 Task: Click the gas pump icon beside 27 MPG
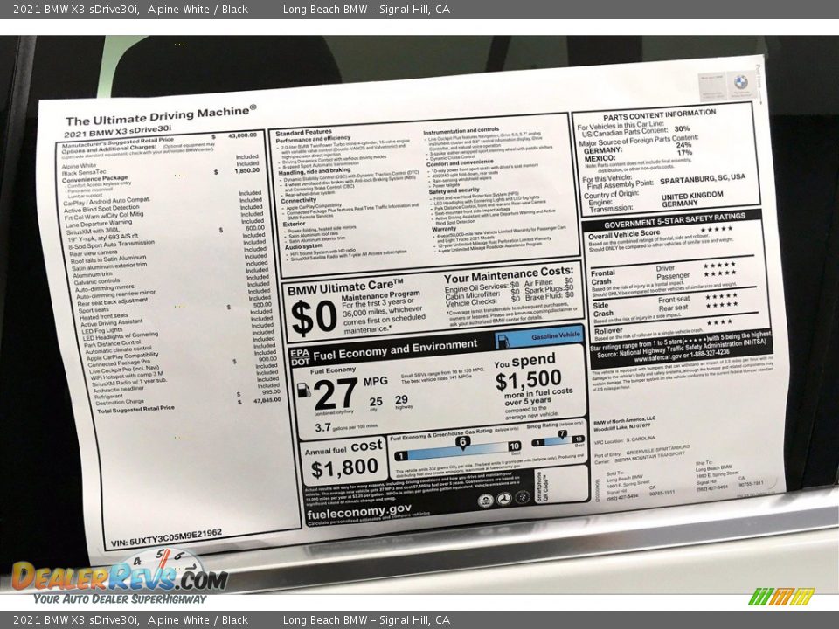click(303, 390)
